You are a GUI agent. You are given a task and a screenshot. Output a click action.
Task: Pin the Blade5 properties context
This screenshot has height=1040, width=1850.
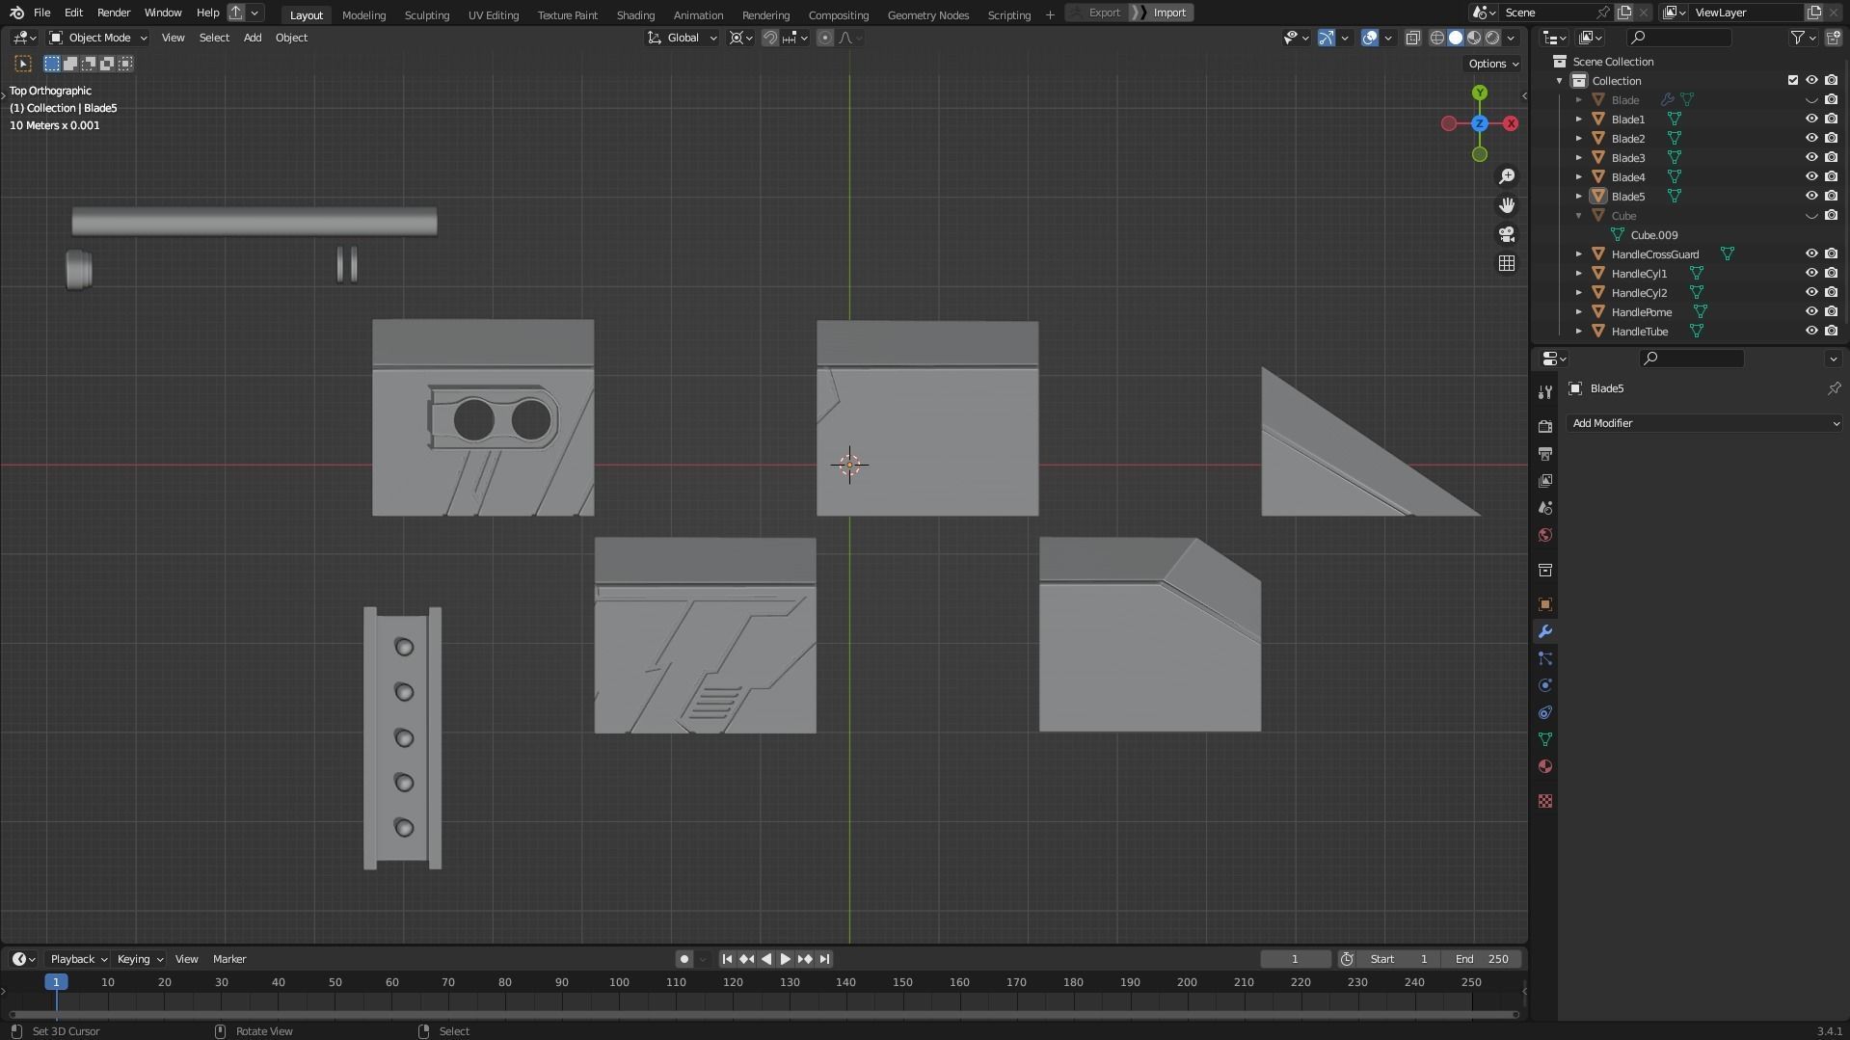coord(1834,388)
